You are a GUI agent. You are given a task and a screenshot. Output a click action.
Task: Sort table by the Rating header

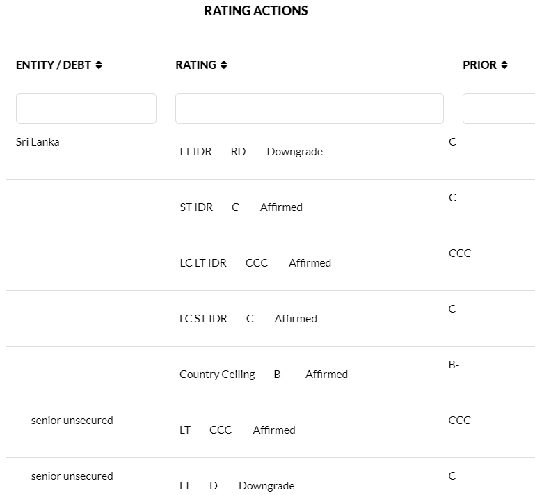195,65
